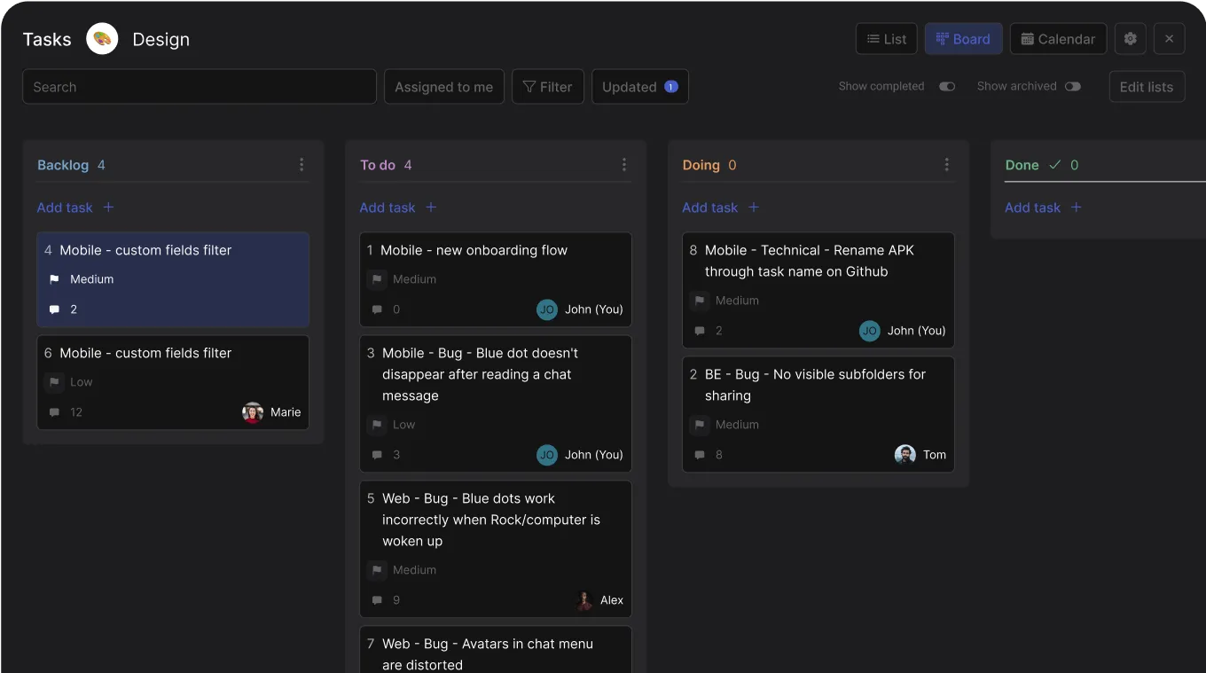This screenshot has height=673, width=1206.
Task: Filter tasks by Assigned to me
Action: (443, 86)
